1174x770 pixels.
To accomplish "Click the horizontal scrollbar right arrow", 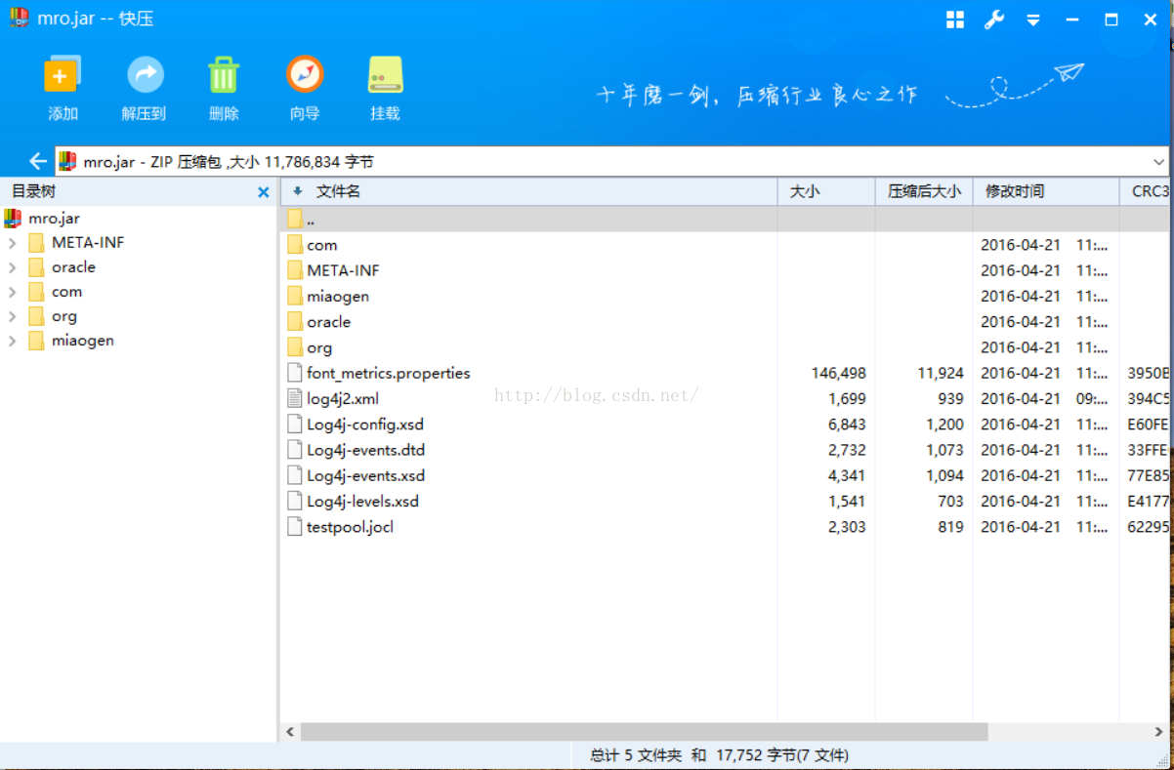I will (x=1159, y=731).
